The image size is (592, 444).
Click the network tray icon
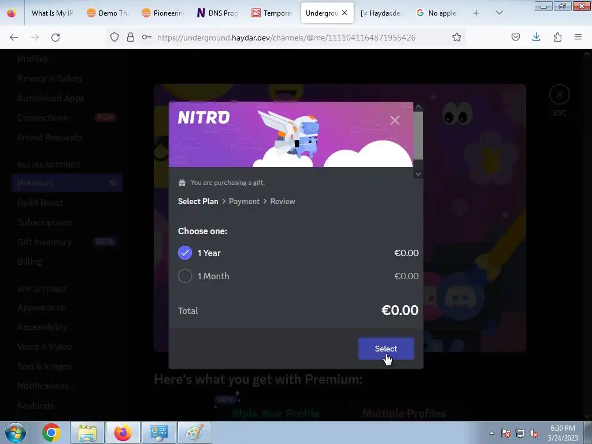pyautogui.click(x=520, y=434)
